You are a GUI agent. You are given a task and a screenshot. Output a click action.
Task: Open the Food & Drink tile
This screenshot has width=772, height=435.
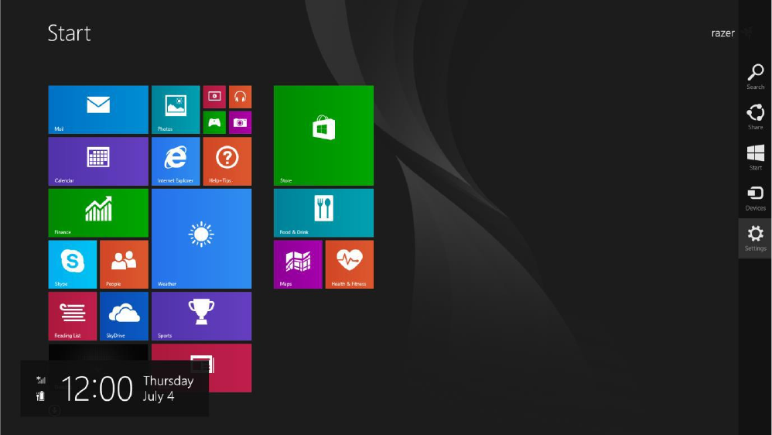click(x=323, y=213)
